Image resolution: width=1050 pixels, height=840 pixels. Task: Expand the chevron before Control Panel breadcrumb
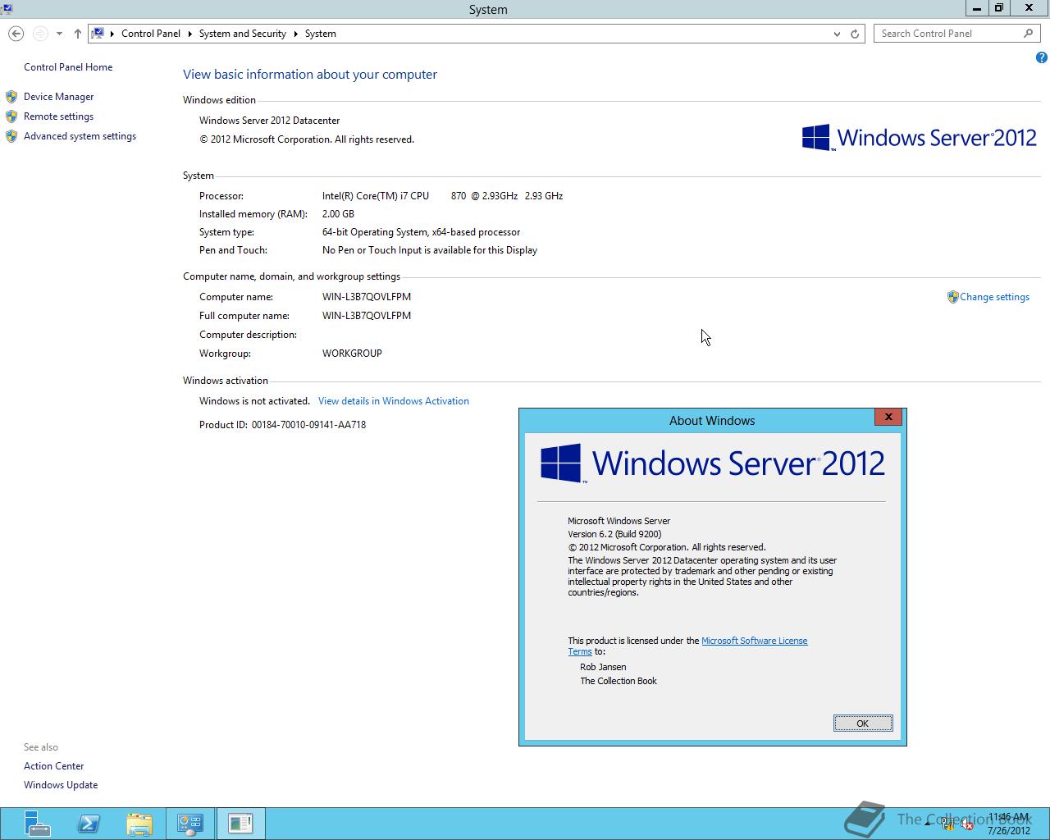[112, 34]
